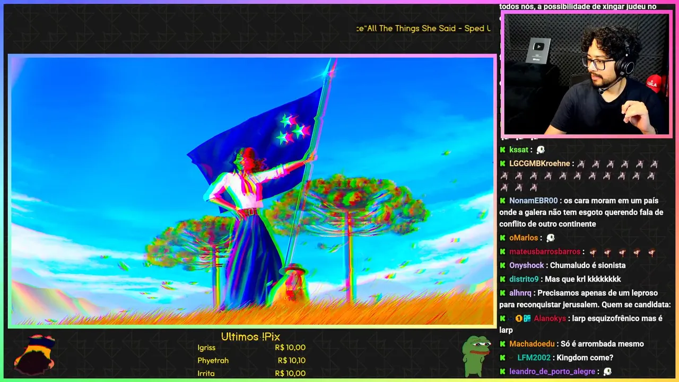The height and width of the screenshot is (382, 679).
Task: Click the skull emote after leandro_de_porto_alegre
Action: click(607, 371)
